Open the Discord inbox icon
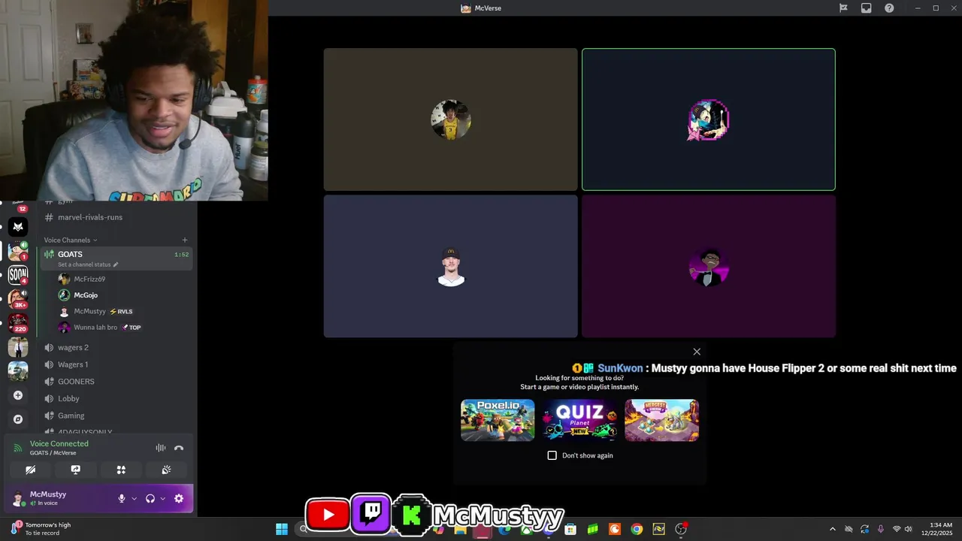The width and height of the screenshot is (962, 541). (867, 8)
